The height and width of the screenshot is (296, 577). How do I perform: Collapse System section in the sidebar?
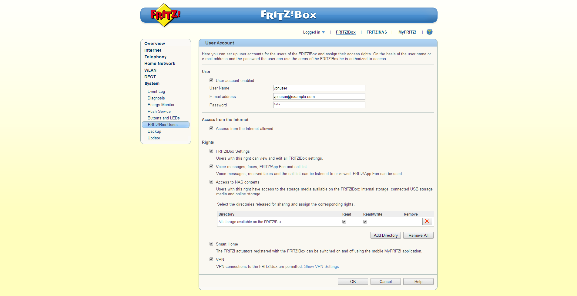152,83
